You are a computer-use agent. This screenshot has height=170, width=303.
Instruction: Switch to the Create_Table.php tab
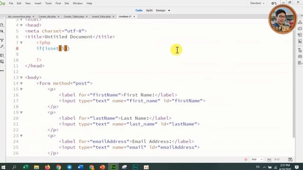[x=74, y=17]
